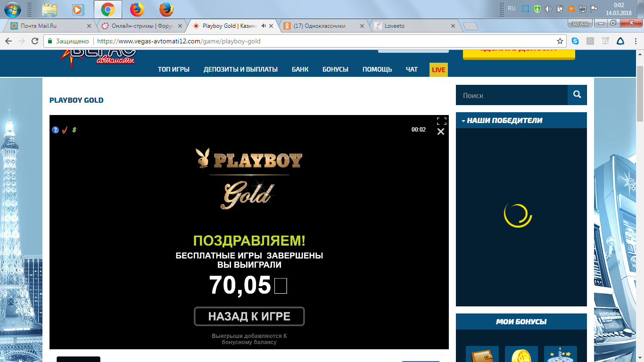Open the БОНУСЫ navigation menu

pyautogui.click(x=335, y=69)
